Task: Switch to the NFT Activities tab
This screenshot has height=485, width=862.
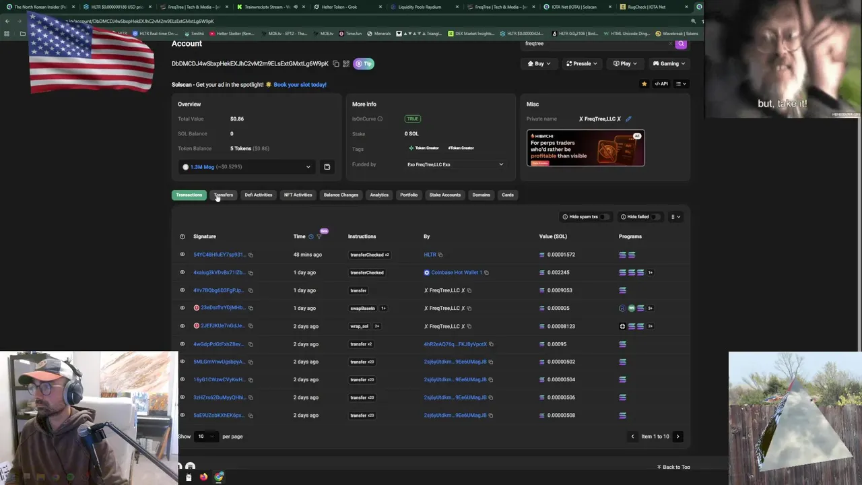Action: [x=298, y=195]
